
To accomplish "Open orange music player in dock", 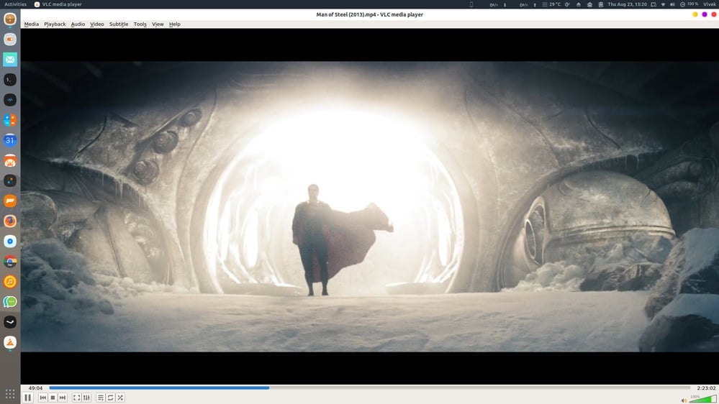I will (10, 281).
